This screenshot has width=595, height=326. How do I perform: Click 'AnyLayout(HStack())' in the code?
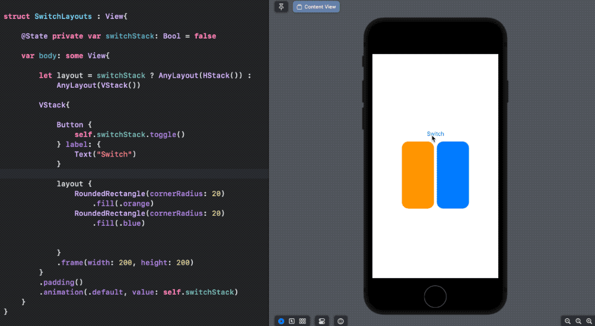tap(201, 75)
